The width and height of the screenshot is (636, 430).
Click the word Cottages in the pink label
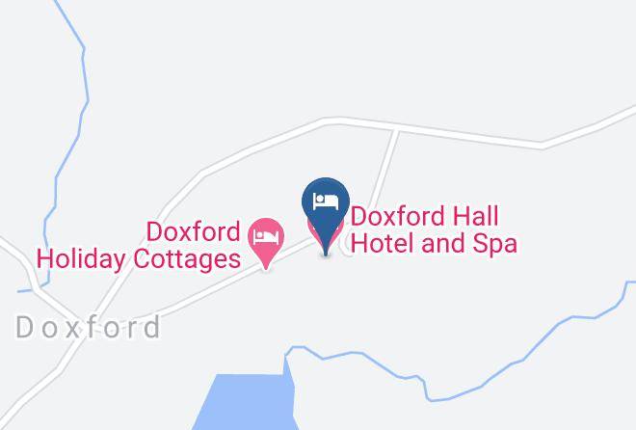pos(187,259)
